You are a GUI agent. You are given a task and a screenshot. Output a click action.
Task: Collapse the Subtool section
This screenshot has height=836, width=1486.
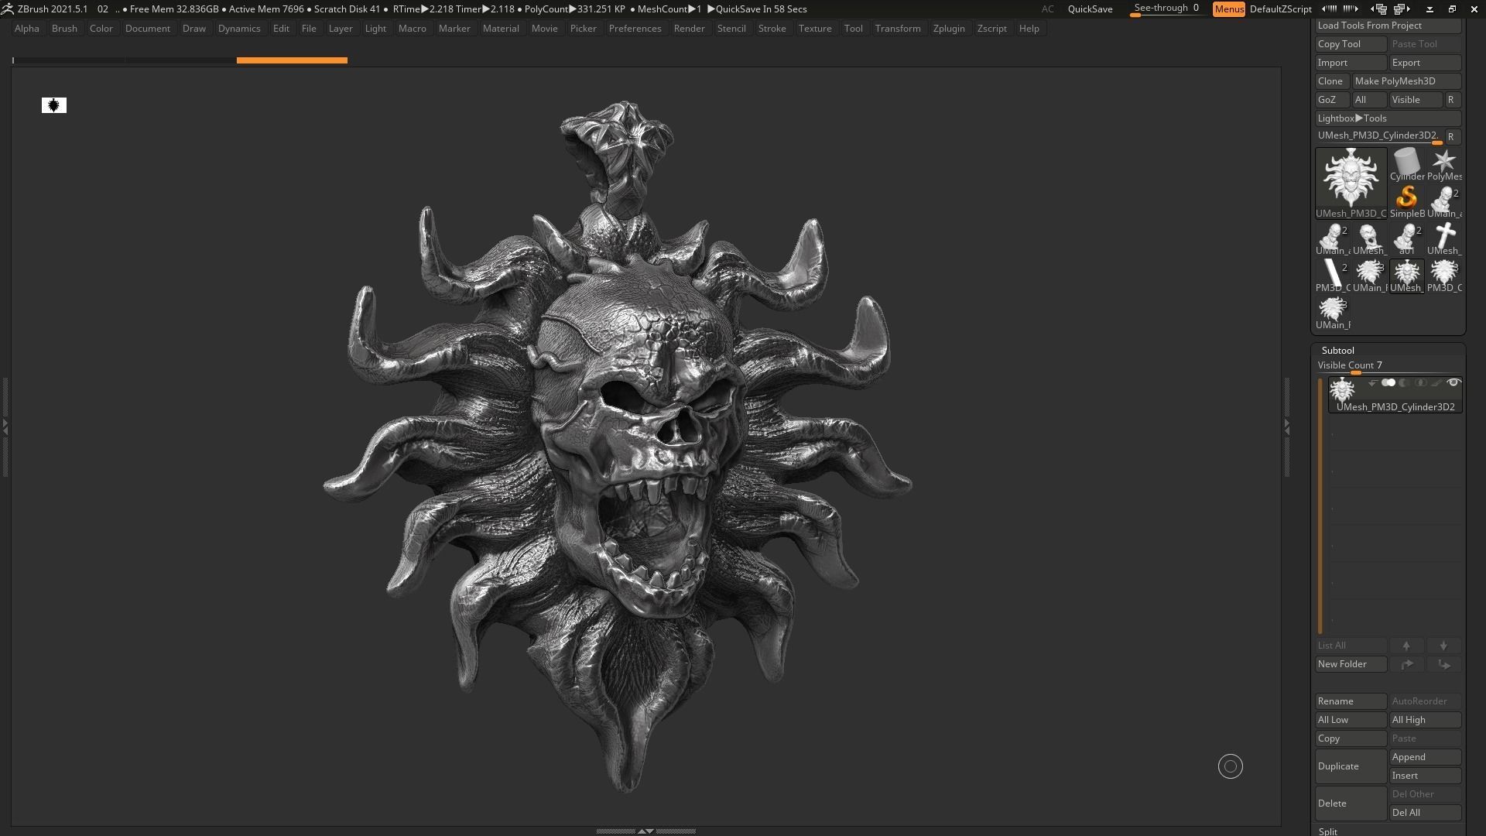1337,351
